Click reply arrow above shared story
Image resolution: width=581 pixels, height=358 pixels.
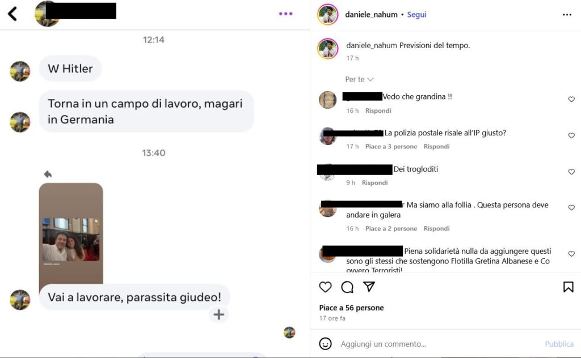pyautogui.click(x=48, y=174)
